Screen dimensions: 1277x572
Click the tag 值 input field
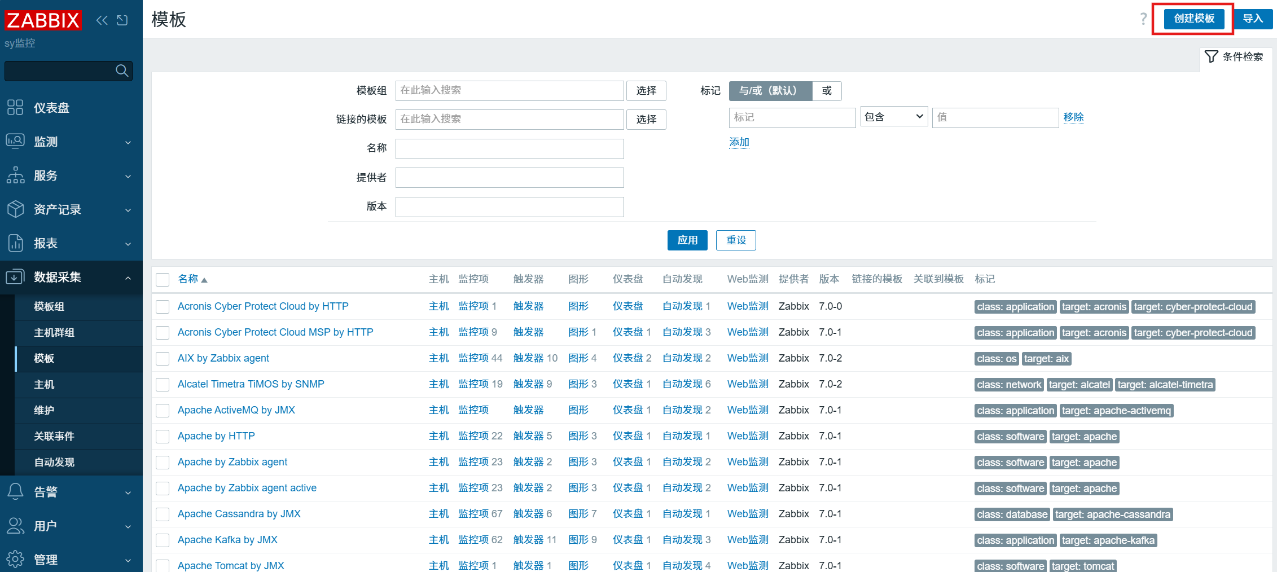pos(995,117)
